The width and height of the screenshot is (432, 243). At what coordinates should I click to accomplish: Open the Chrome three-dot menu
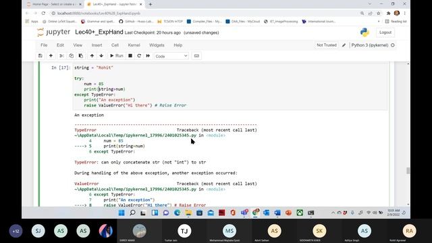pyautogui.click(x=405, y=13)
